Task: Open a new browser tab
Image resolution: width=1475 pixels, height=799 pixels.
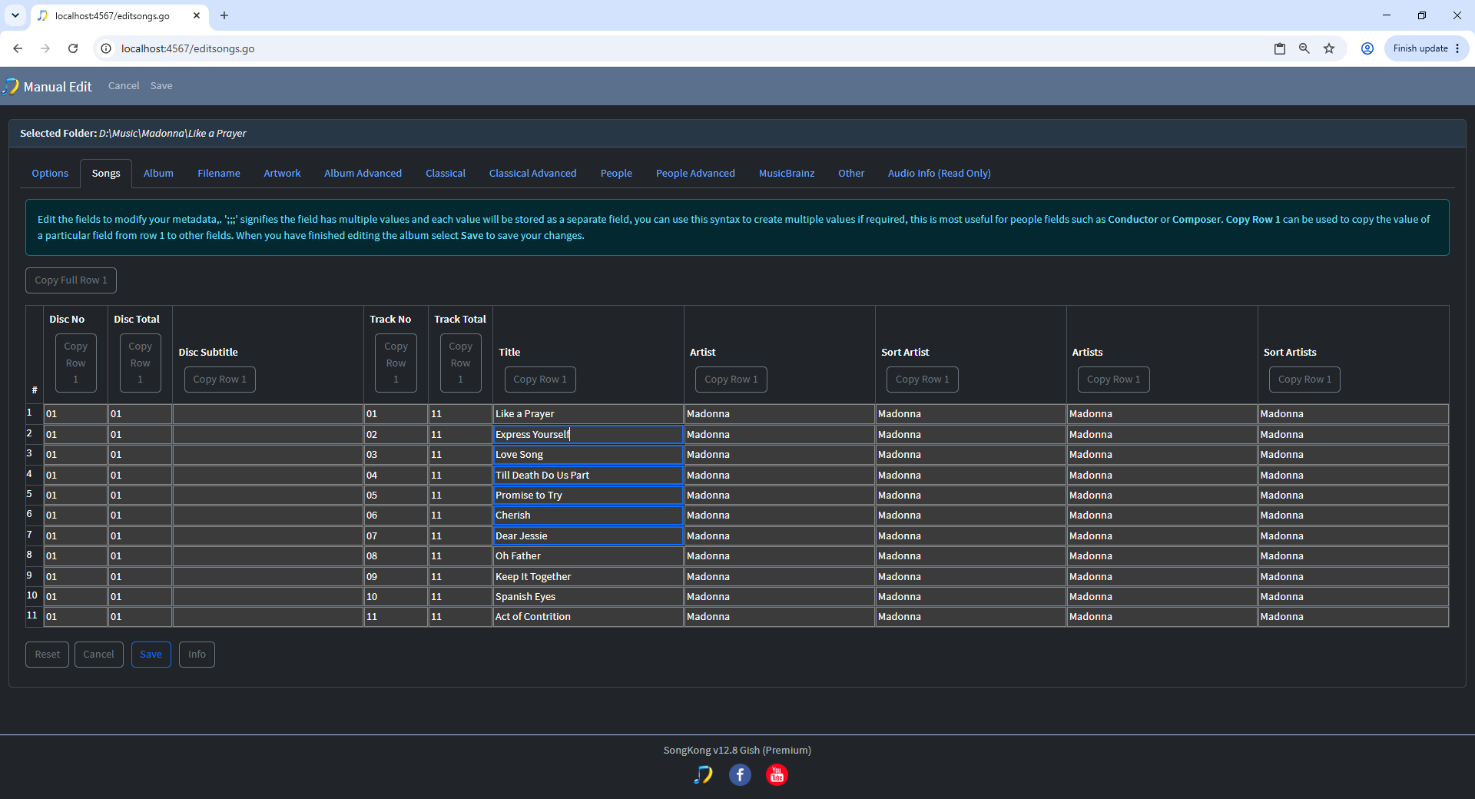Action: click(224, 15)
